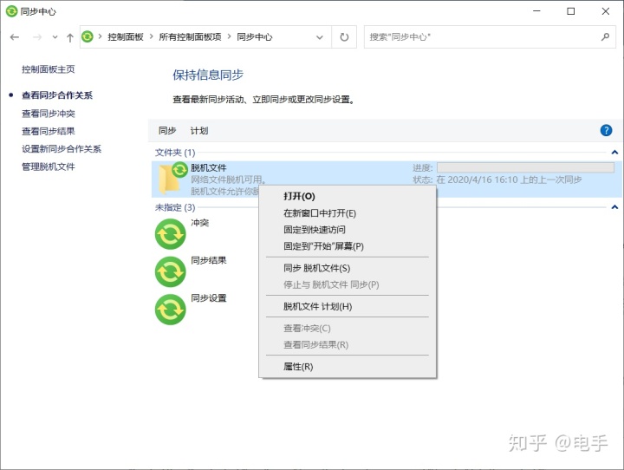Screen dimensions: 624x470
Task: Click the 冲突 sync icon
Action: tap(171, 234)
